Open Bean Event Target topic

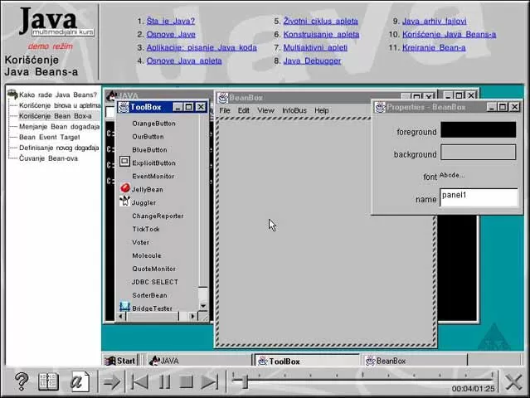pos(50,137)
